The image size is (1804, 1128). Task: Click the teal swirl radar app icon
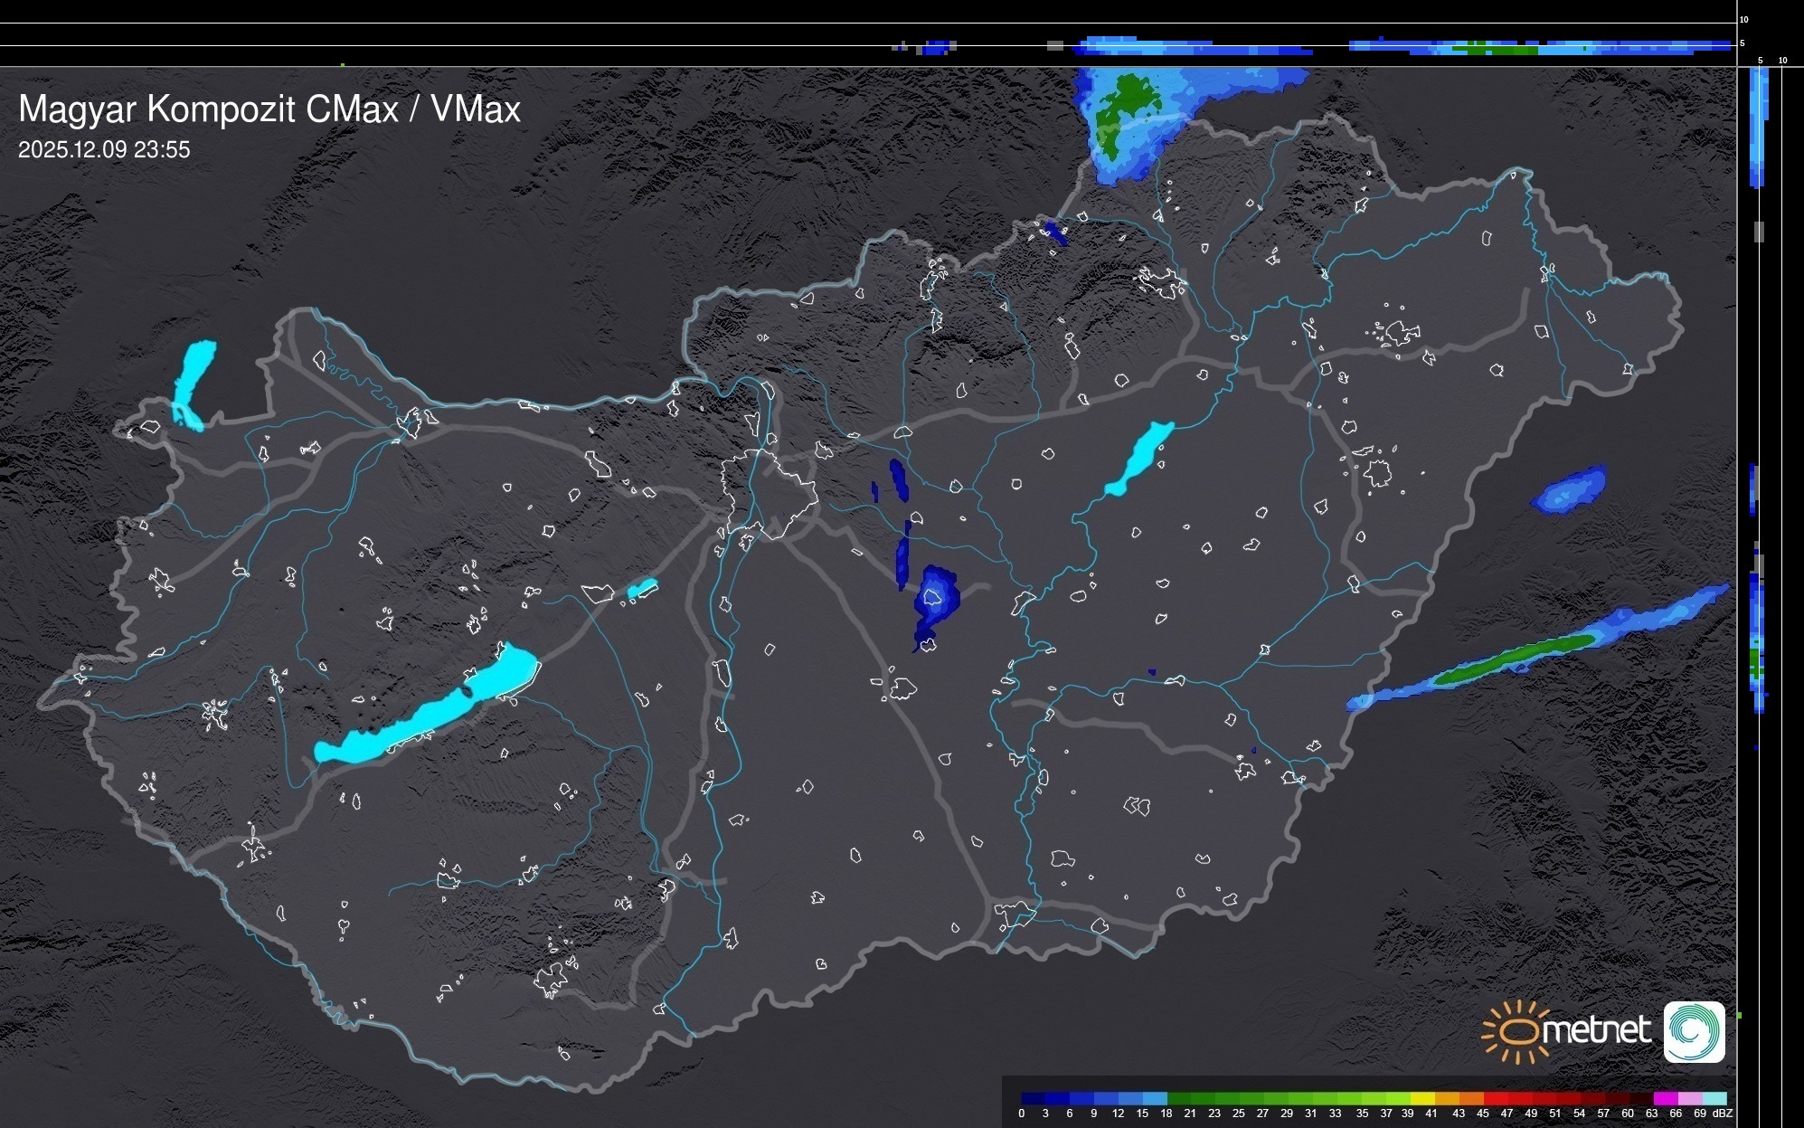(1694, 1031)
